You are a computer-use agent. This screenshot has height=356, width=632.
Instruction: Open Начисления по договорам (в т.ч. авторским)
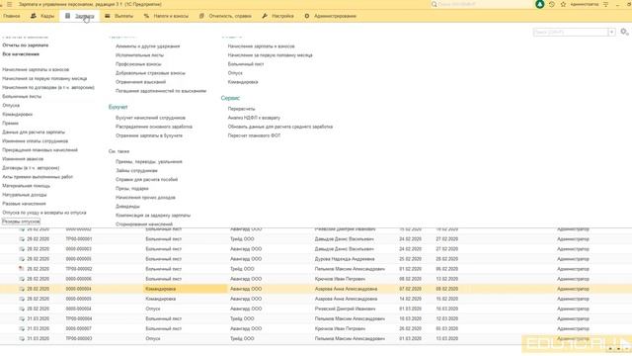tap(48, 87)
